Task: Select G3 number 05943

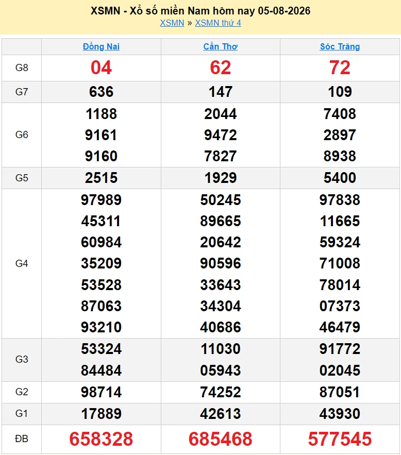Action: pos(221,370)
